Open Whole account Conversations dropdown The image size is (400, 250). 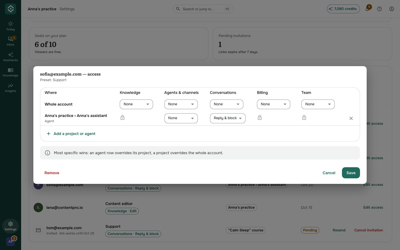(227, 104)
